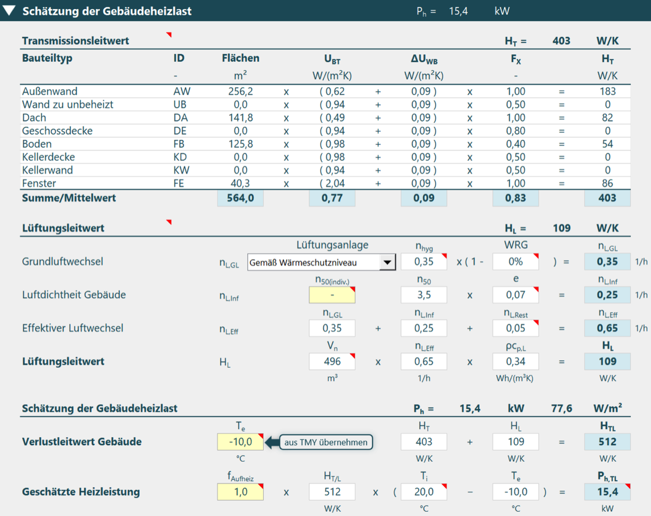Click the Boden area value 125,8

tap(240, 144)
